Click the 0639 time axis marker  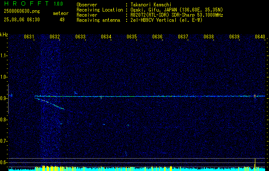tap(234, 36)
